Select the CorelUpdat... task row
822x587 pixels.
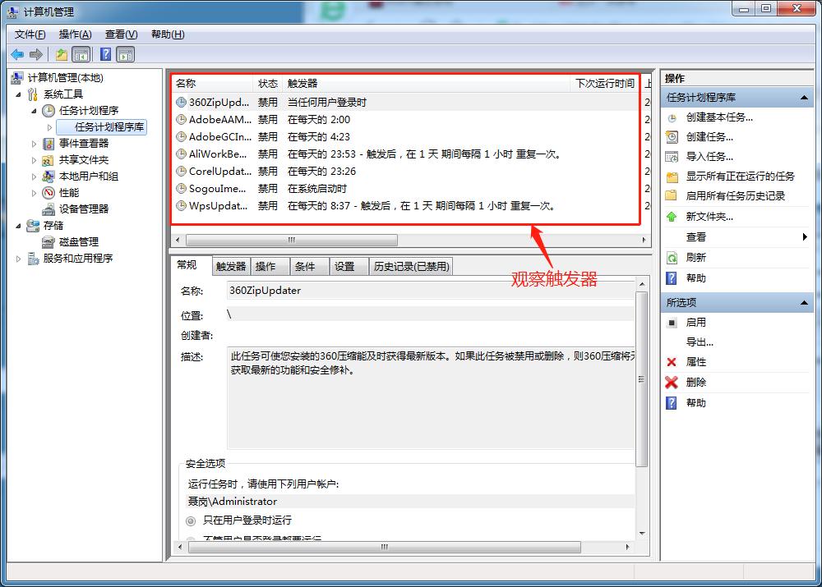click(x=405, y=172)
